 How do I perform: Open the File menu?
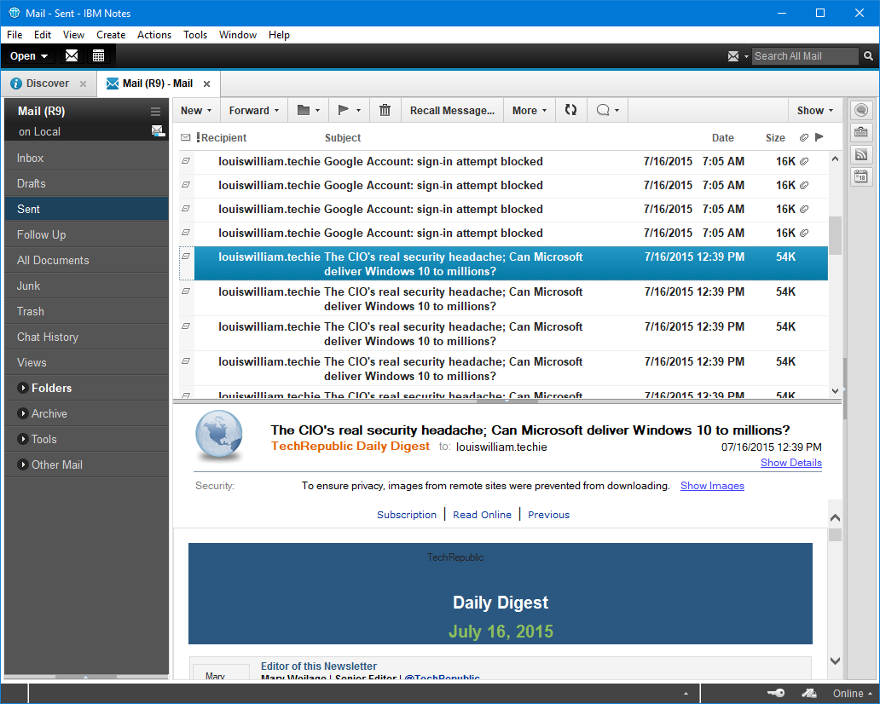click(14, 35)
